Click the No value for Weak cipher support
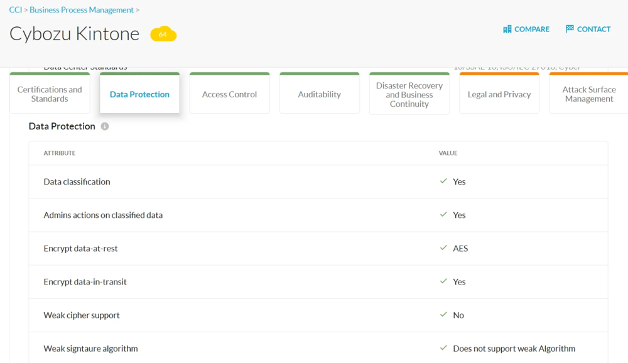The height and width of the screenshot is (363, 628). (x=458, y=315)
